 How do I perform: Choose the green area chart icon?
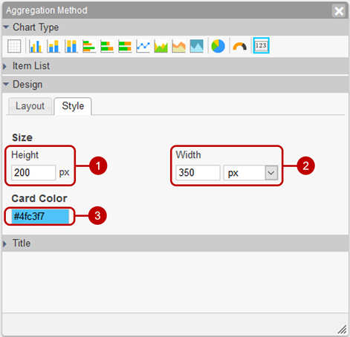[x=161, y=46]
